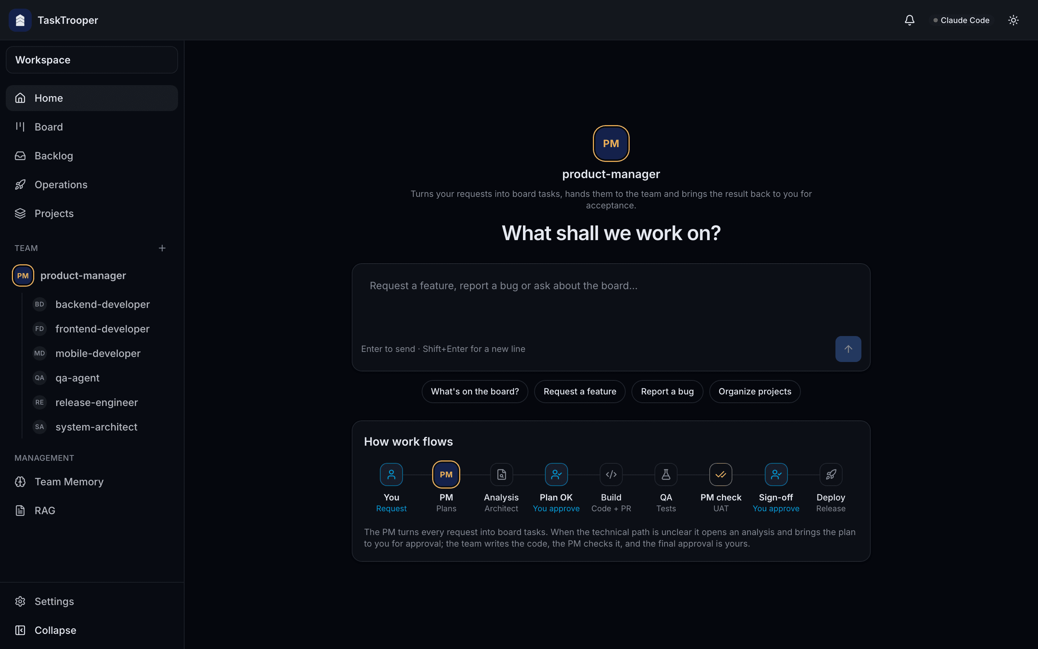Click the PM check UAT icon
The image size is (1038, 649).
pyautogui.click(x=721, y=474)
